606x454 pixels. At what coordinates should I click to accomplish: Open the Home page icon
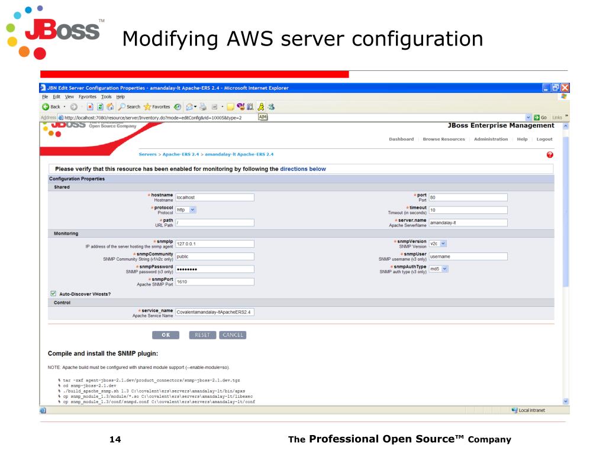pyautogui.click(x=110, y=107)
